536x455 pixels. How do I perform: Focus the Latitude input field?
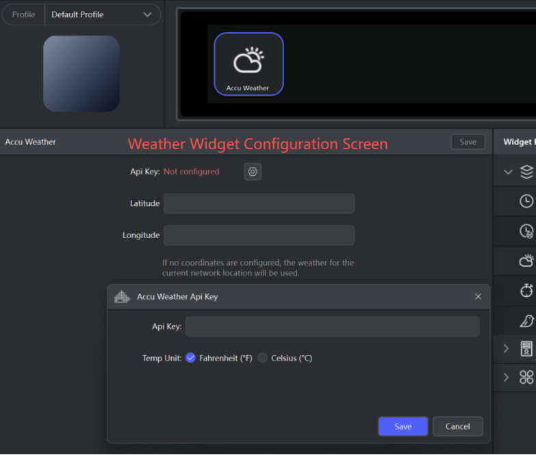tap(259, 204)
